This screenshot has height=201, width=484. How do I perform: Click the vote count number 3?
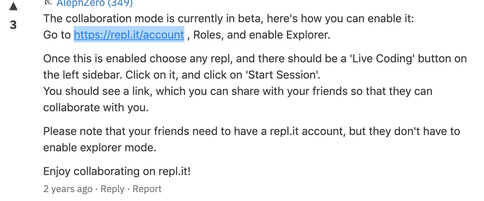pyautogui.click(x=13, y=25)
